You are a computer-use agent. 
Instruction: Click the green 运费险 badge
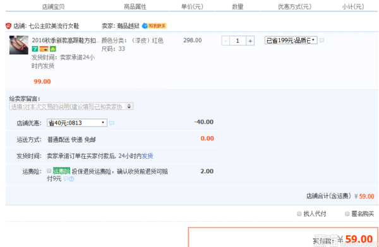coord(61,171)
